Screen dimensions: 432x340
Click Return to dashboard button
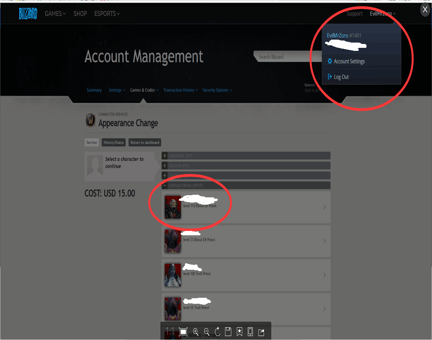tap(144, 142)
